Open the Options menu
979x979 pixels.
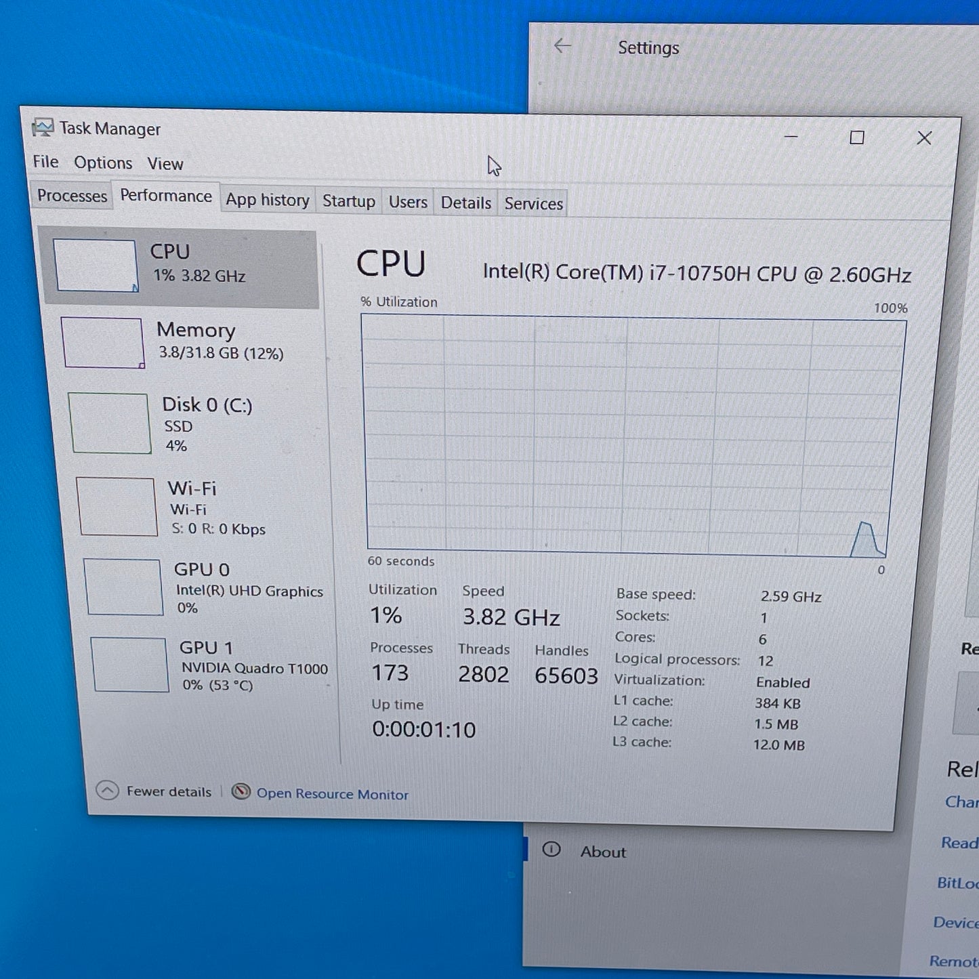pyautogui.click(x=103, y=163)
